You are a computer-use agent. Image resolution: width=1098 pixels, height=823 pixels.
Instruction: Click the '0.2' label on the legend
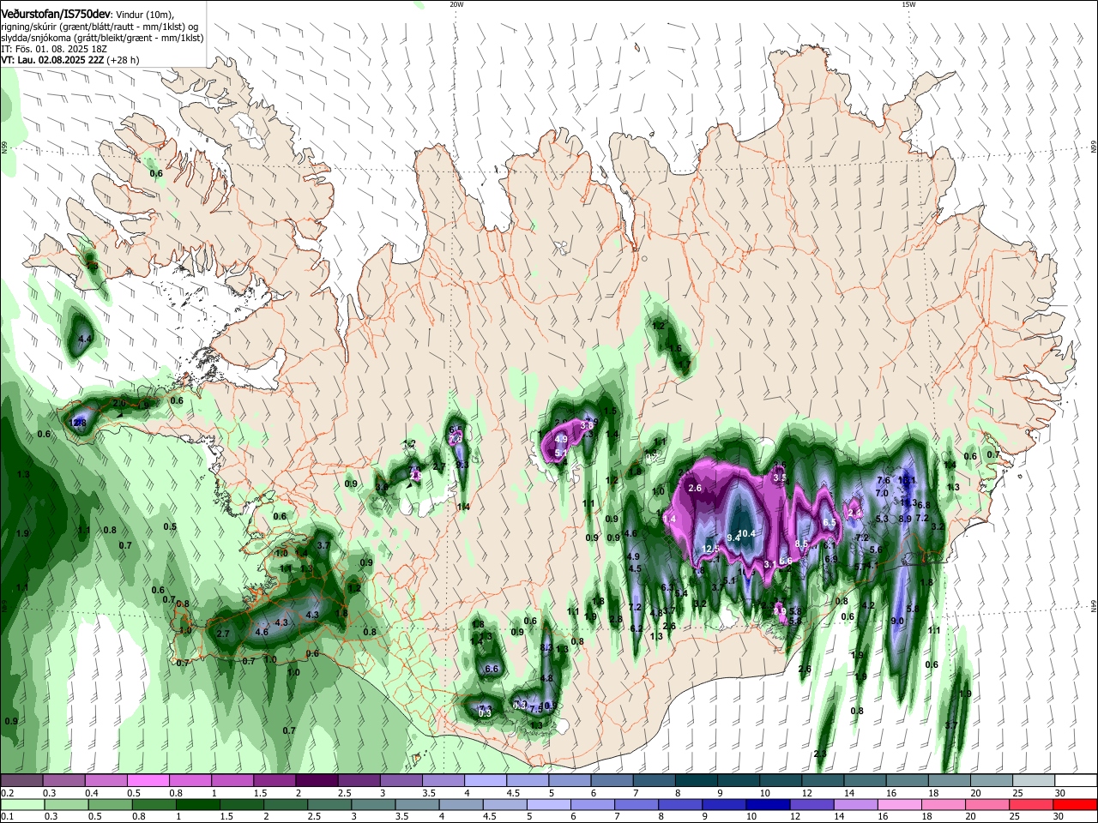7,793
